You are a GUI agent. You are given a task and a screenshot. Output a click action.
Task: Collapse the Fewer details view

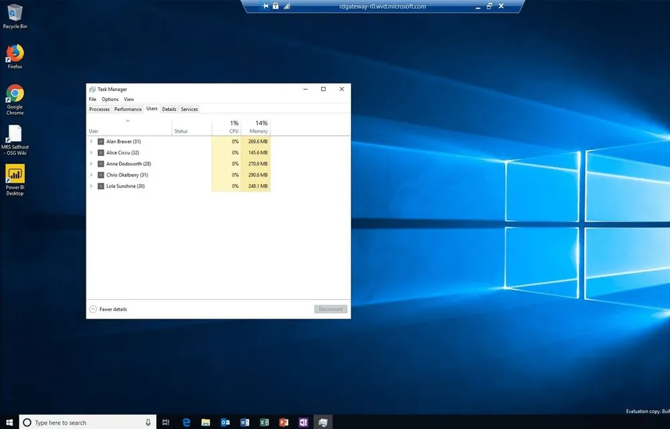pyautogui.click(x=108, y=309)
